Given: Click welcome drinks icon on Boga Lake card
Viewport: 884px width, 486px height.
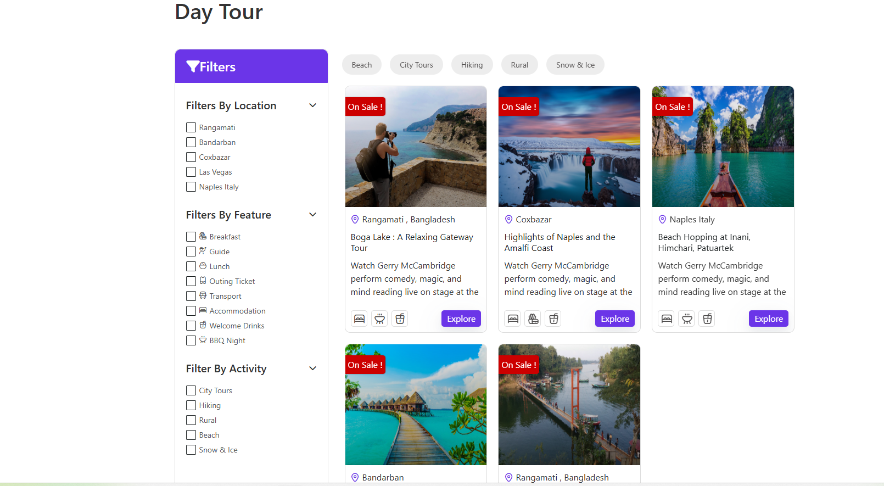Looking at the screenshot, I should pyautogui.click(x=400, y=319).
